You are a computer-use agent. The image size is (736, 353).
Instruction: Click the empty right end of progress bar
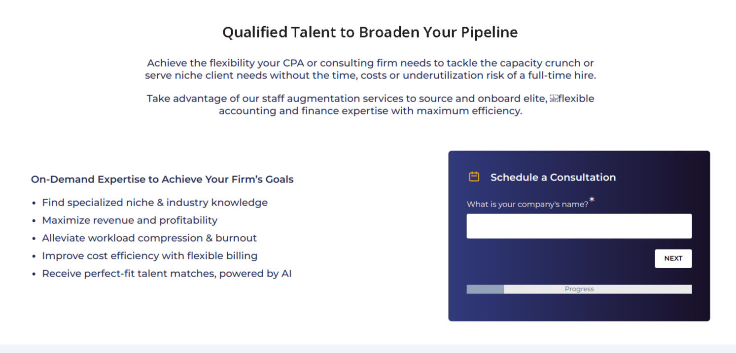[666, 289]
